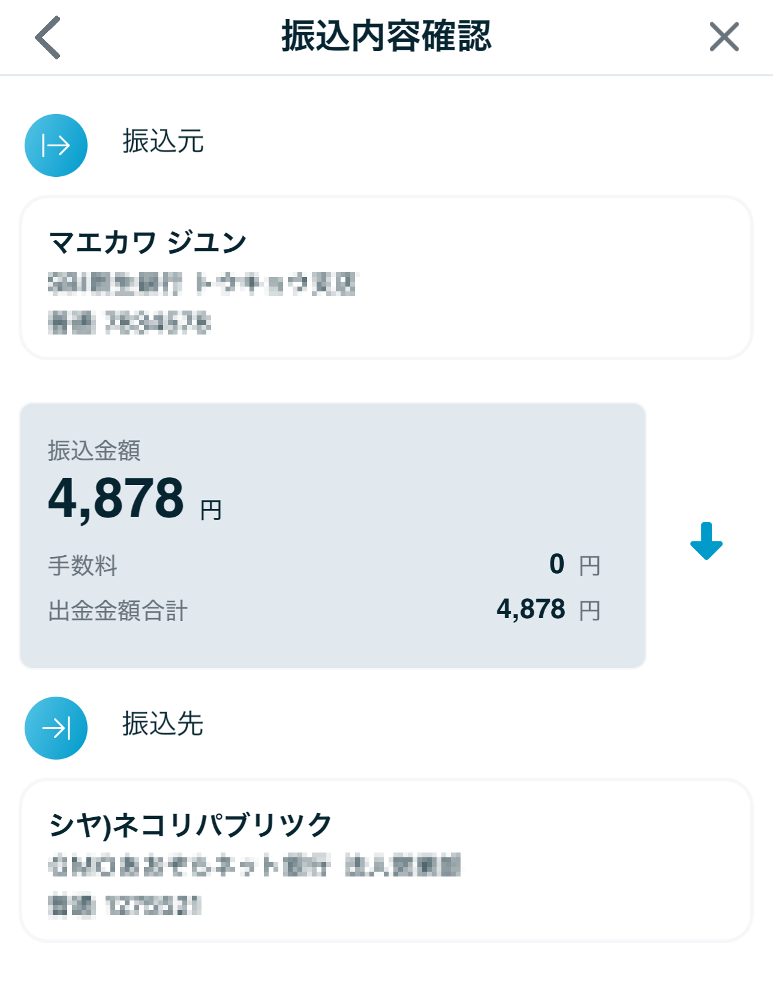
Task: Click the 振込内容確認 page title
Action: tap(386, 37)
